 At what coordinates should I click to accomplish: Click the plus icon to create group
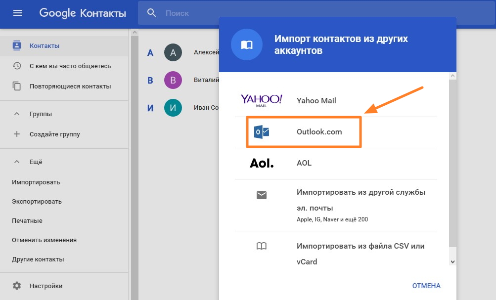(x=17, y=134)
